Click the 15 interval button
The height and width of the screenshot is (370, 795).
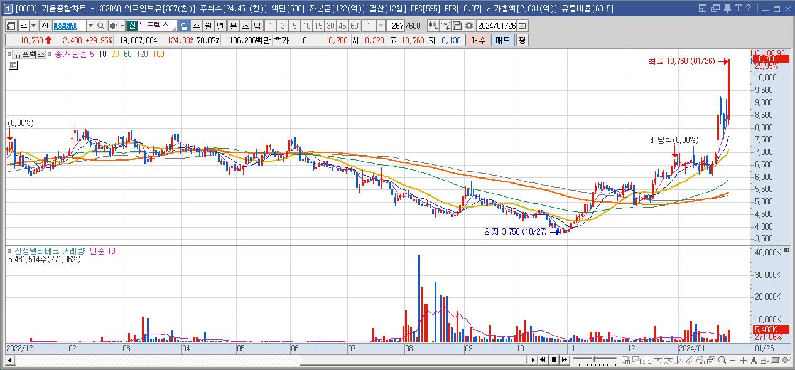pos(318,26)
